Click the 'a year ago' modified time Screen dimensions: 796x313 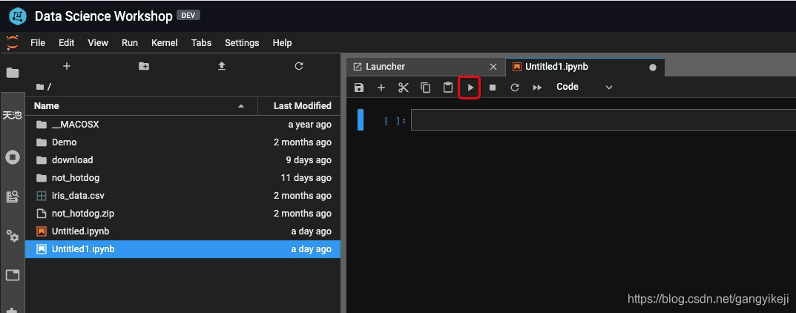point(309,125)
